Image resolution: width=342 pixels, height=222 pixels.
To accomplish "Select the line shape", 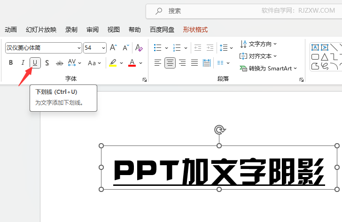I will coord(334,47).
